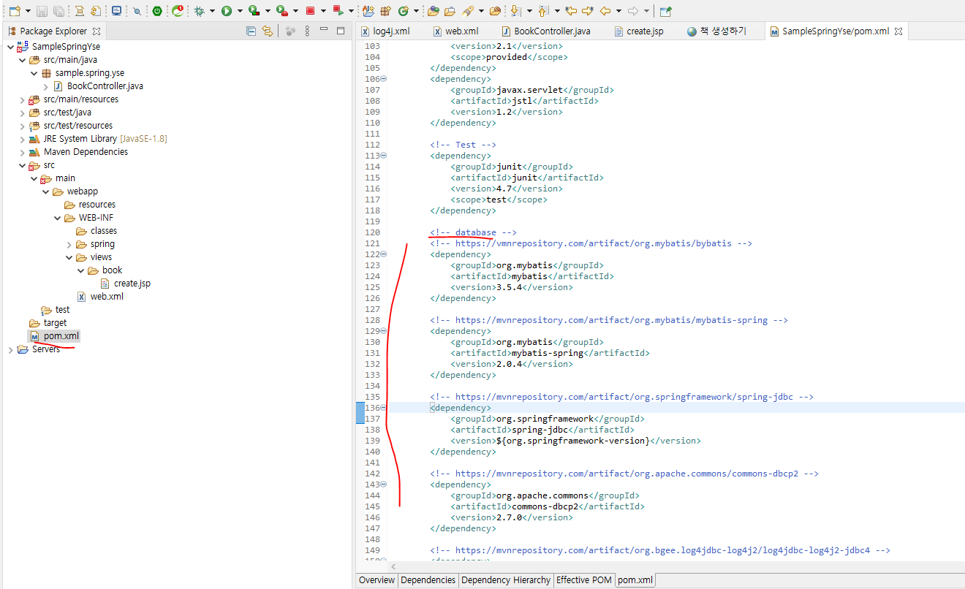
Task: Click the Previous Annotation arrow icon
Action: click(x=543, y=11)
